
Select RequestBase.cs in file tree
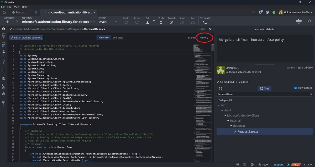pos(265,131)
